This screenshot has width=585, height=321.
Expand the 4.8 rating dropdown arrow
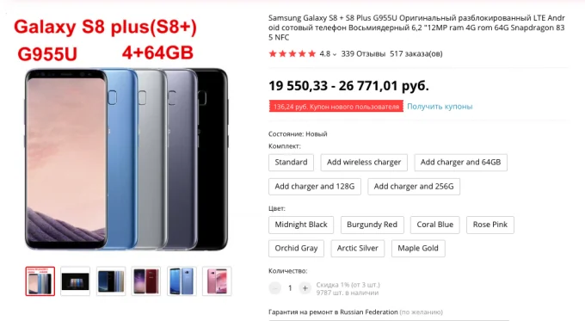click(x=335, y=54)
